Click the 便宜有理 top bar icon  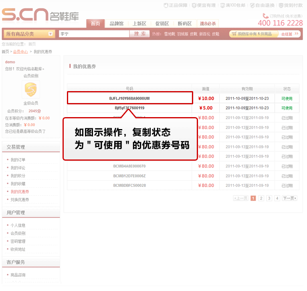click(194, 5)
